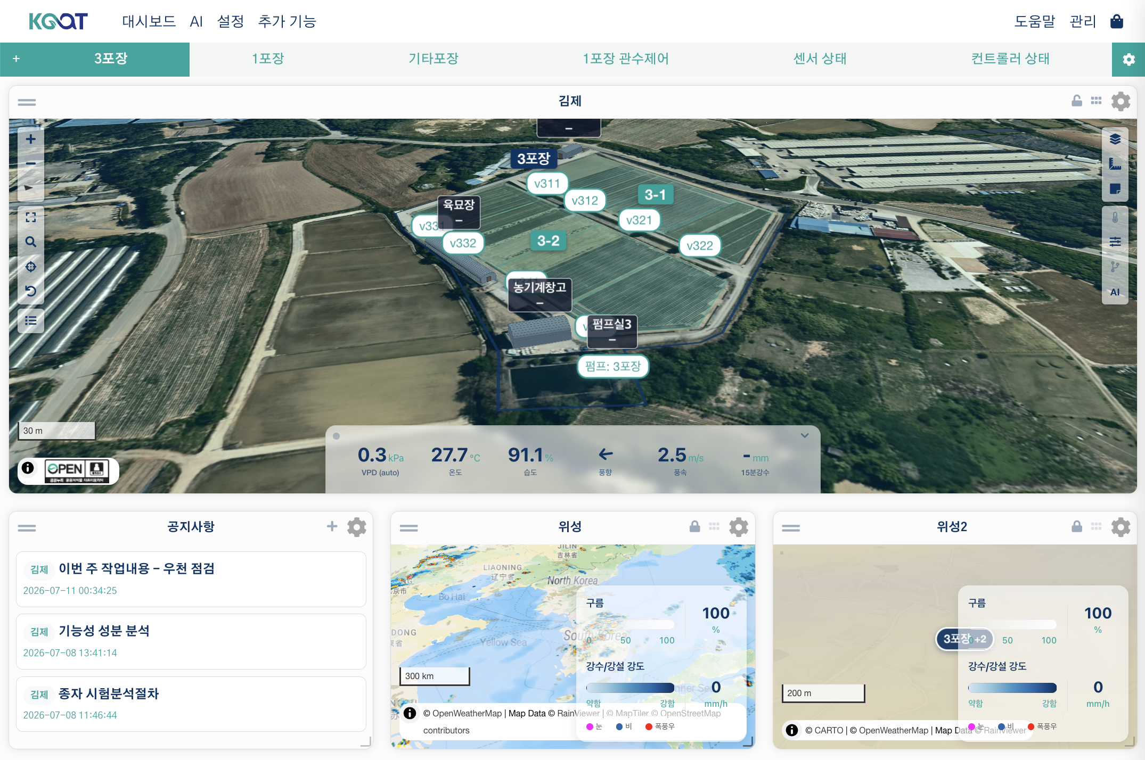This screenshot has width=1145, height=760.
Task: Switch to the 1포장 tab
Action: click(268, 59)
